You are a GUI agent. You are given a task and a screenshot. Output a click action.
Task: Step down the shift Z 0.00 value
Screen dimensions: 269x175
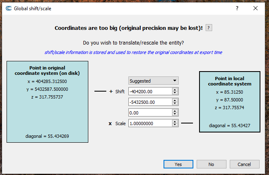tap(175, 114)
